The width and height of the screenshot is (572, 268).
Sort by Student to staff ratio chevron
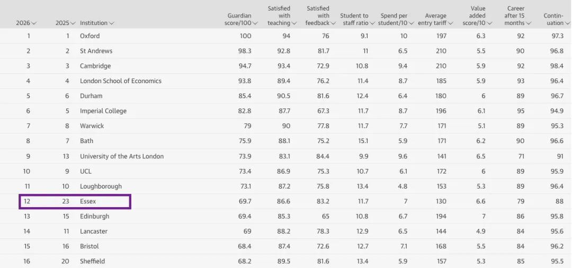click(372, 23)
